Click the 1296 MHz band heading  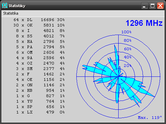144,23
